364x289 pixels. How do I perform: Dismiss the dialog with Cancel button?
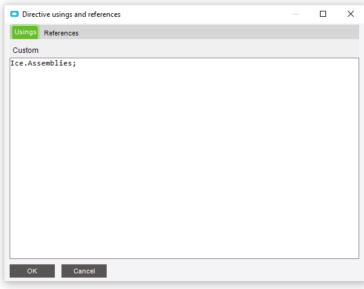[x=84, y=271]
